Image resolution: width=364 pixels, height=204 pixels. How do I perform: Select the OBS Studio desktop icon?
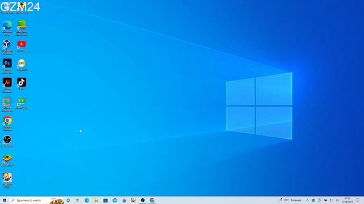coord(7,141)
